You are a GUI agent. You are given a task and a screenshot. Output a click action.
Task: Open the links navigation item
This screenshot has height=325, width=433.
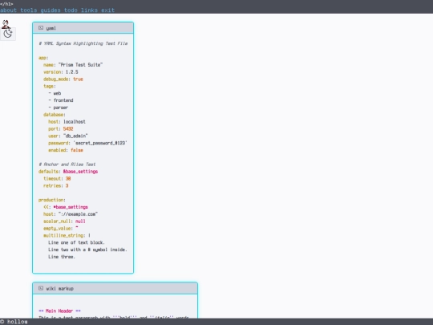tap(89, 10)
